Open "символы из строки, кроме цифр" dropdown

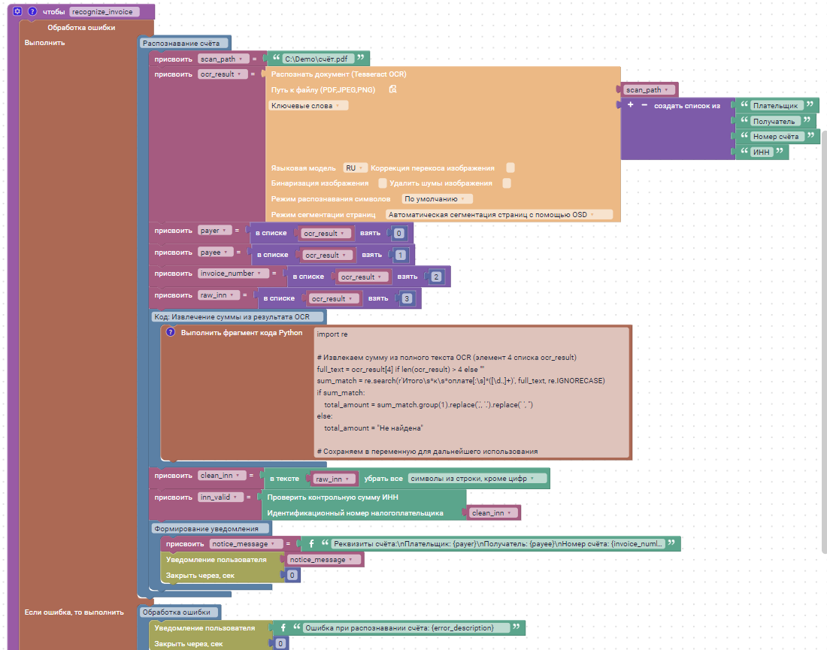click(478, 479)
